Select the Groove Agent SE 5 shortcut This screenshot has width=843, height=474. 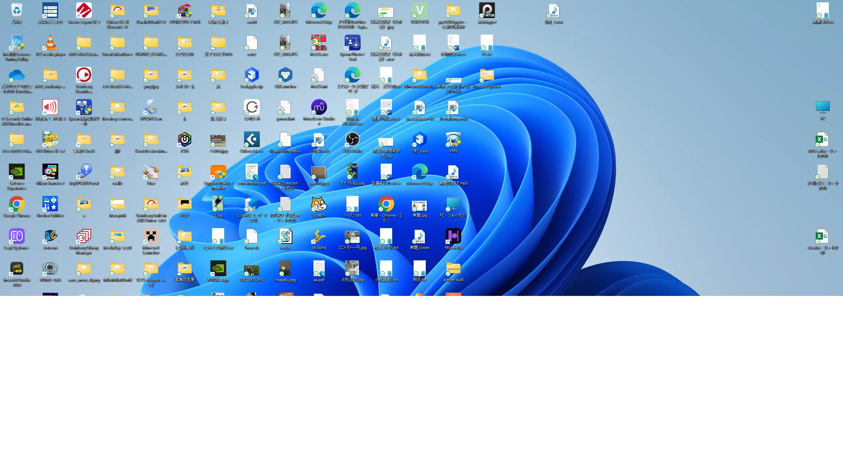[84, 11]
